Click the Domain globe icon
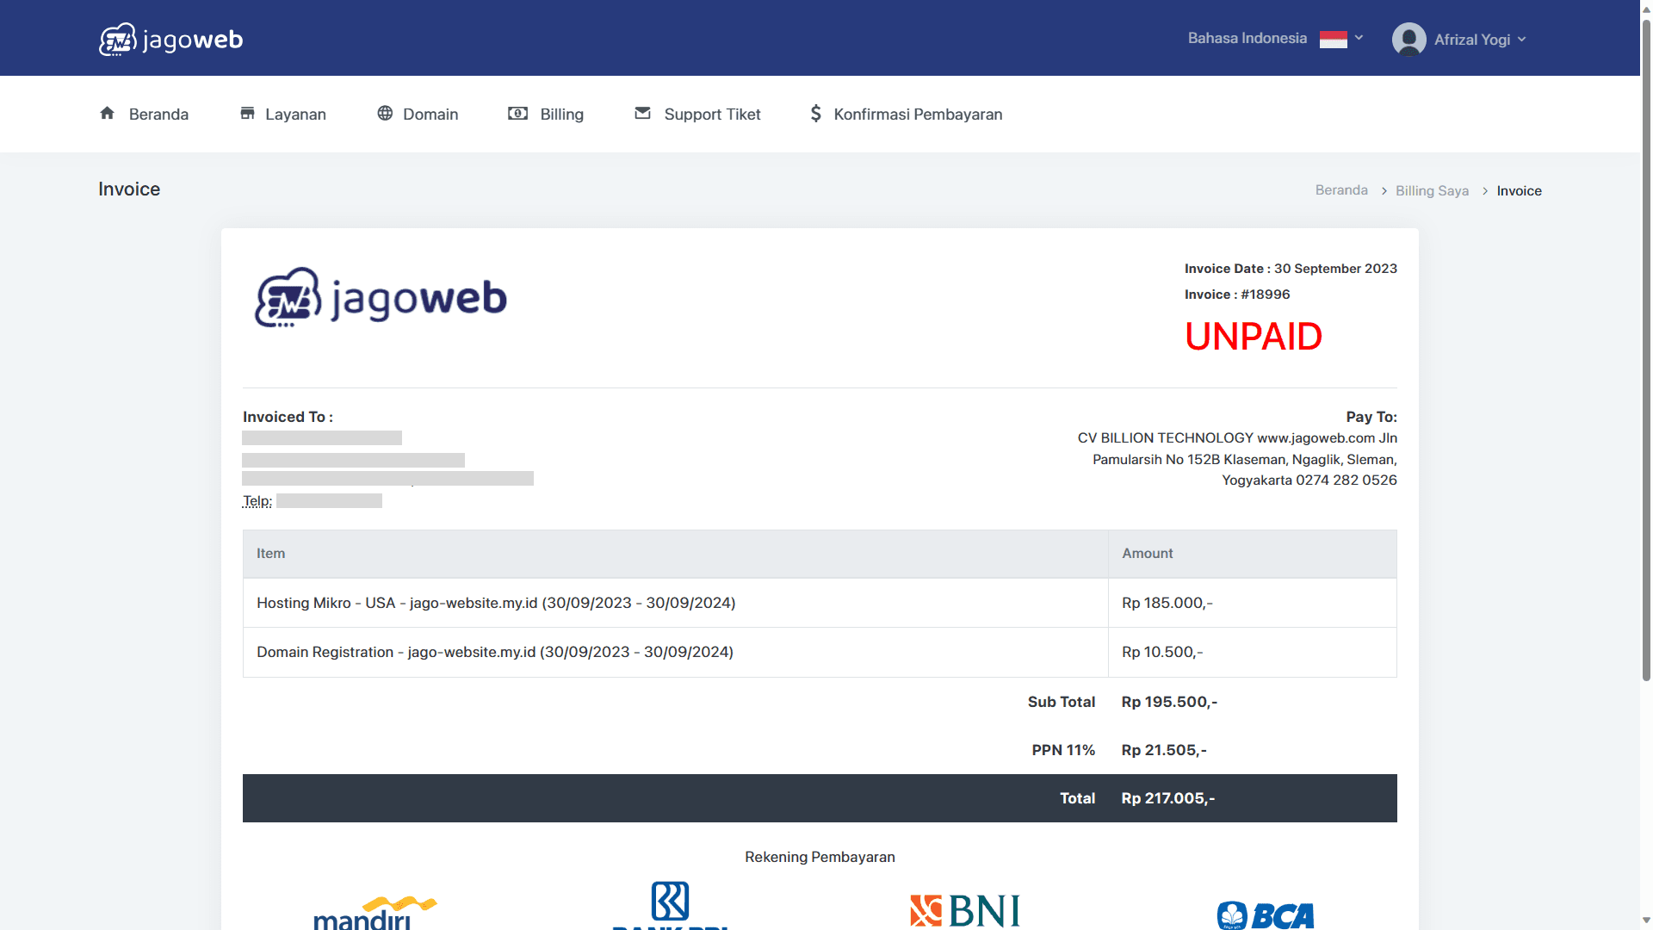Viewport: 1653px width, 930px height. [x=385, y=113]
